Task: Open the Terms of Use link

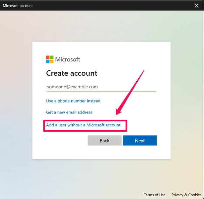Action: coord(155,195)
